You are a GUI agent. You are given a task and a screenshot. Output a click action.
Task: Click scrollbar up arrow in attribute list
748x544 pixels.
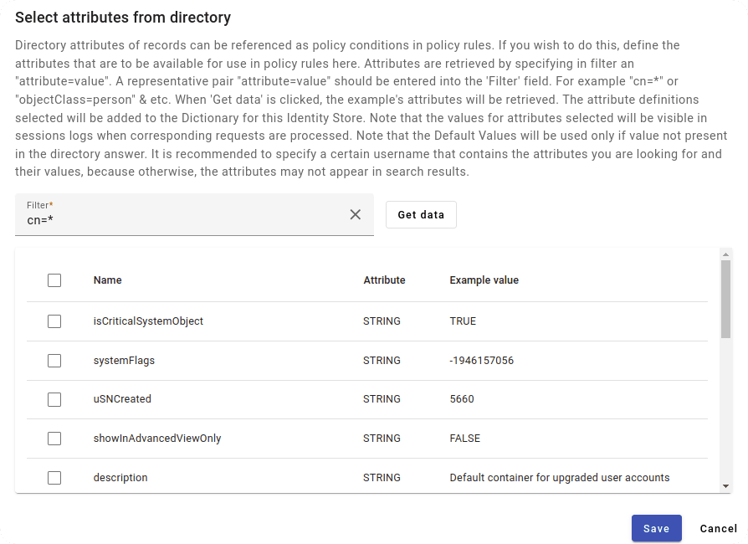tap(725, 254)
